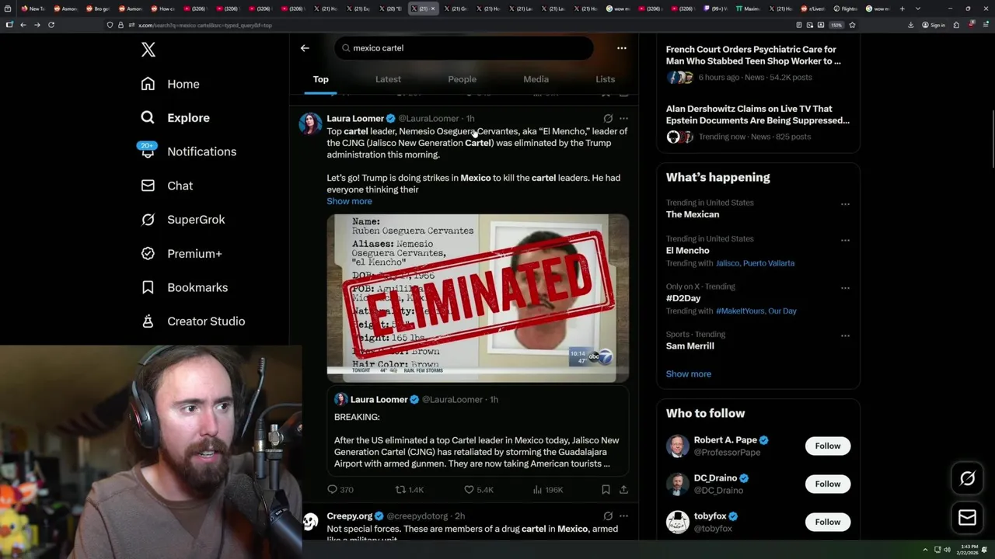Bookmark the Laura Loomer post

pos(606,490)
